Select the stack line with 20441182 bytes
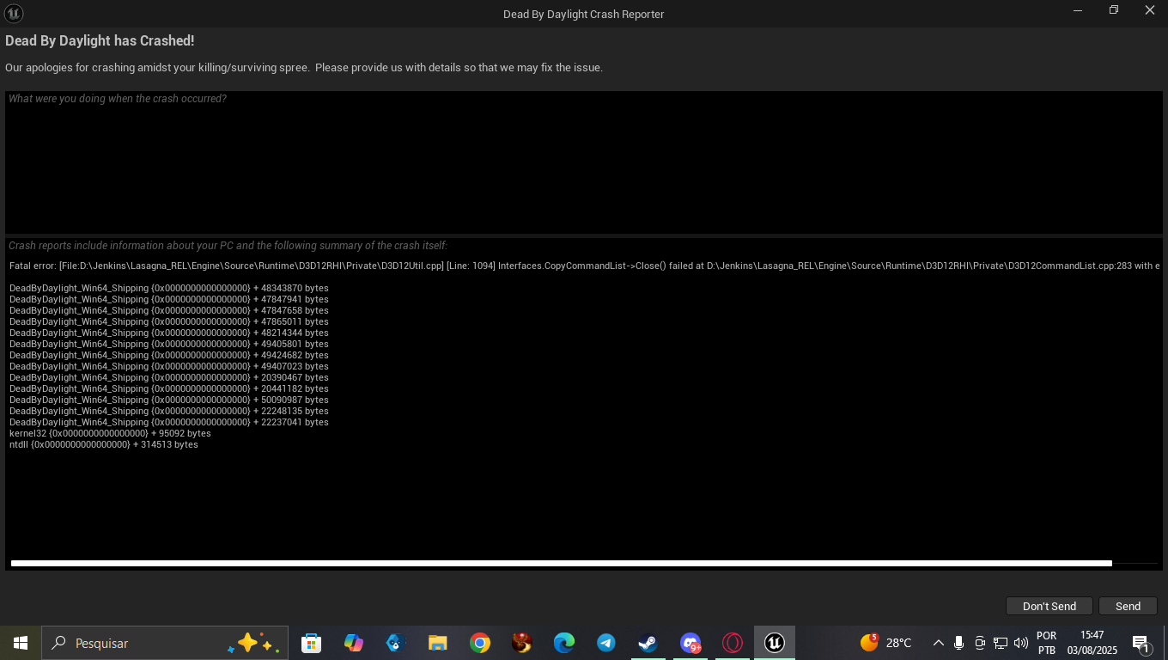The image size is (1168, 660). (169, 388)
